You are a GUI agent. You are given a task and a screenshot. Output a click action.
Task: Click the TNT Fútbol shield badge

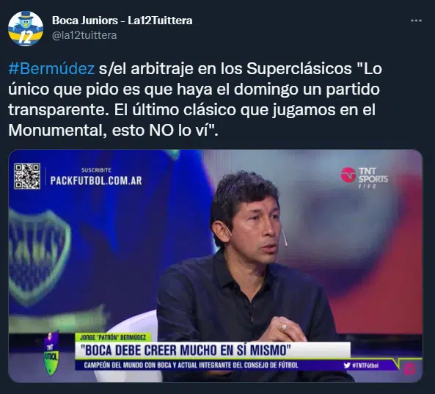pyautogui.click(x=51, y=352)
